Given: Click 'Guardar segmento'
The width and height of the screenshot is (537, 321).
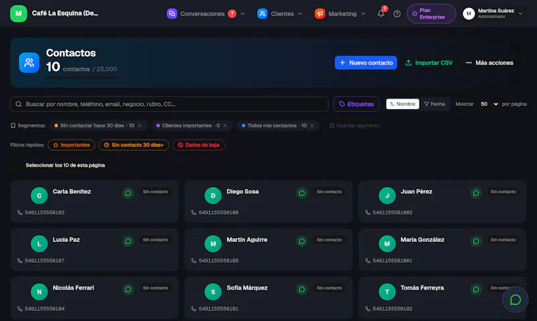Looking at the screenshot, I should 354,125.
